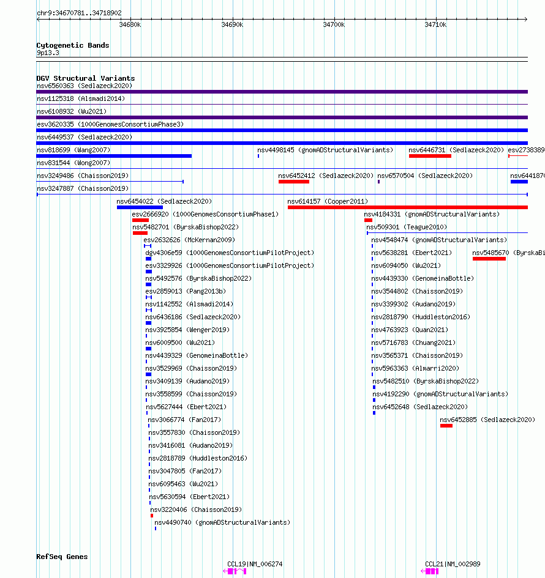Open nsv831544 (Wong2007) variant label

[x=73, y=163]
